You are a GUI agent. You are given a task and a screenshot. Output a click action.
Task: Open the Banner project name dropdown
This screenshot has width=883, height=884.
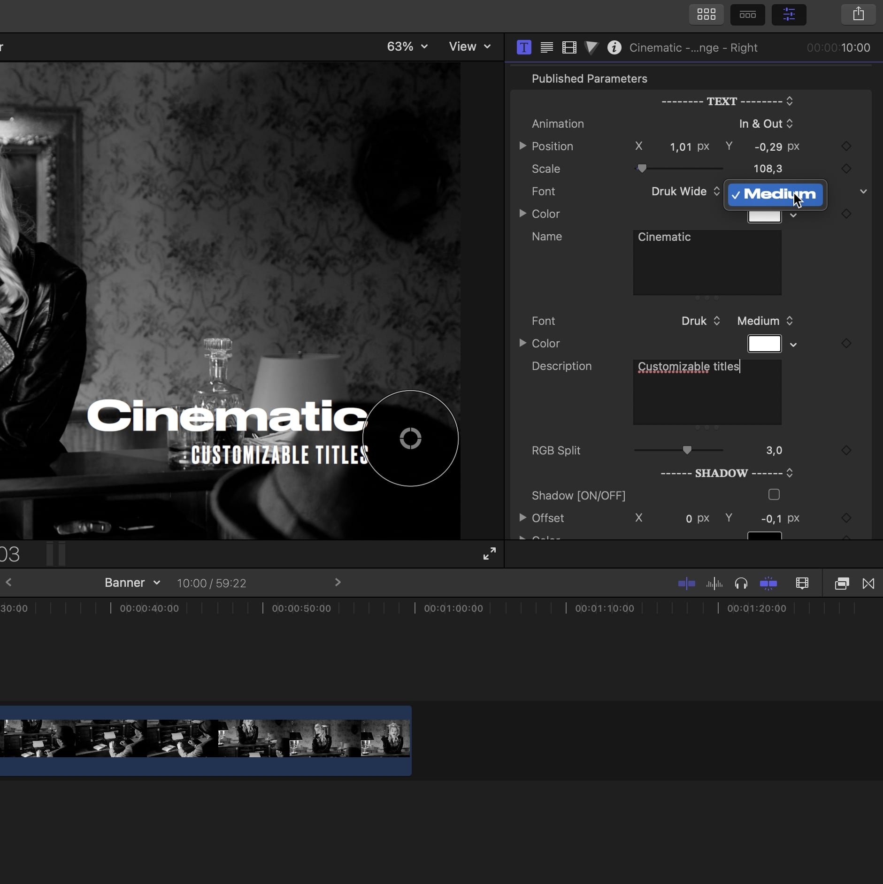click(x=132, y=583)
